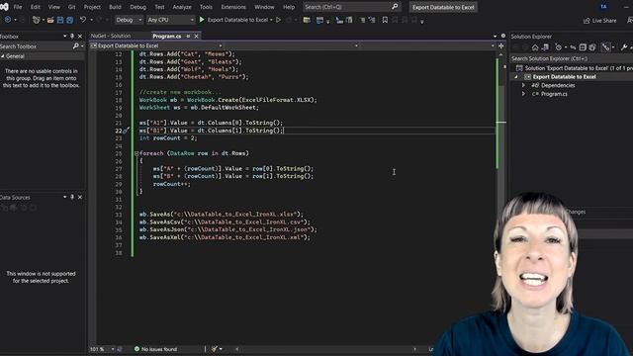This screenshot has width=633, height=356.
Task: Expand the Program.cs node in Solution Explorer
Action: point(523,94)
